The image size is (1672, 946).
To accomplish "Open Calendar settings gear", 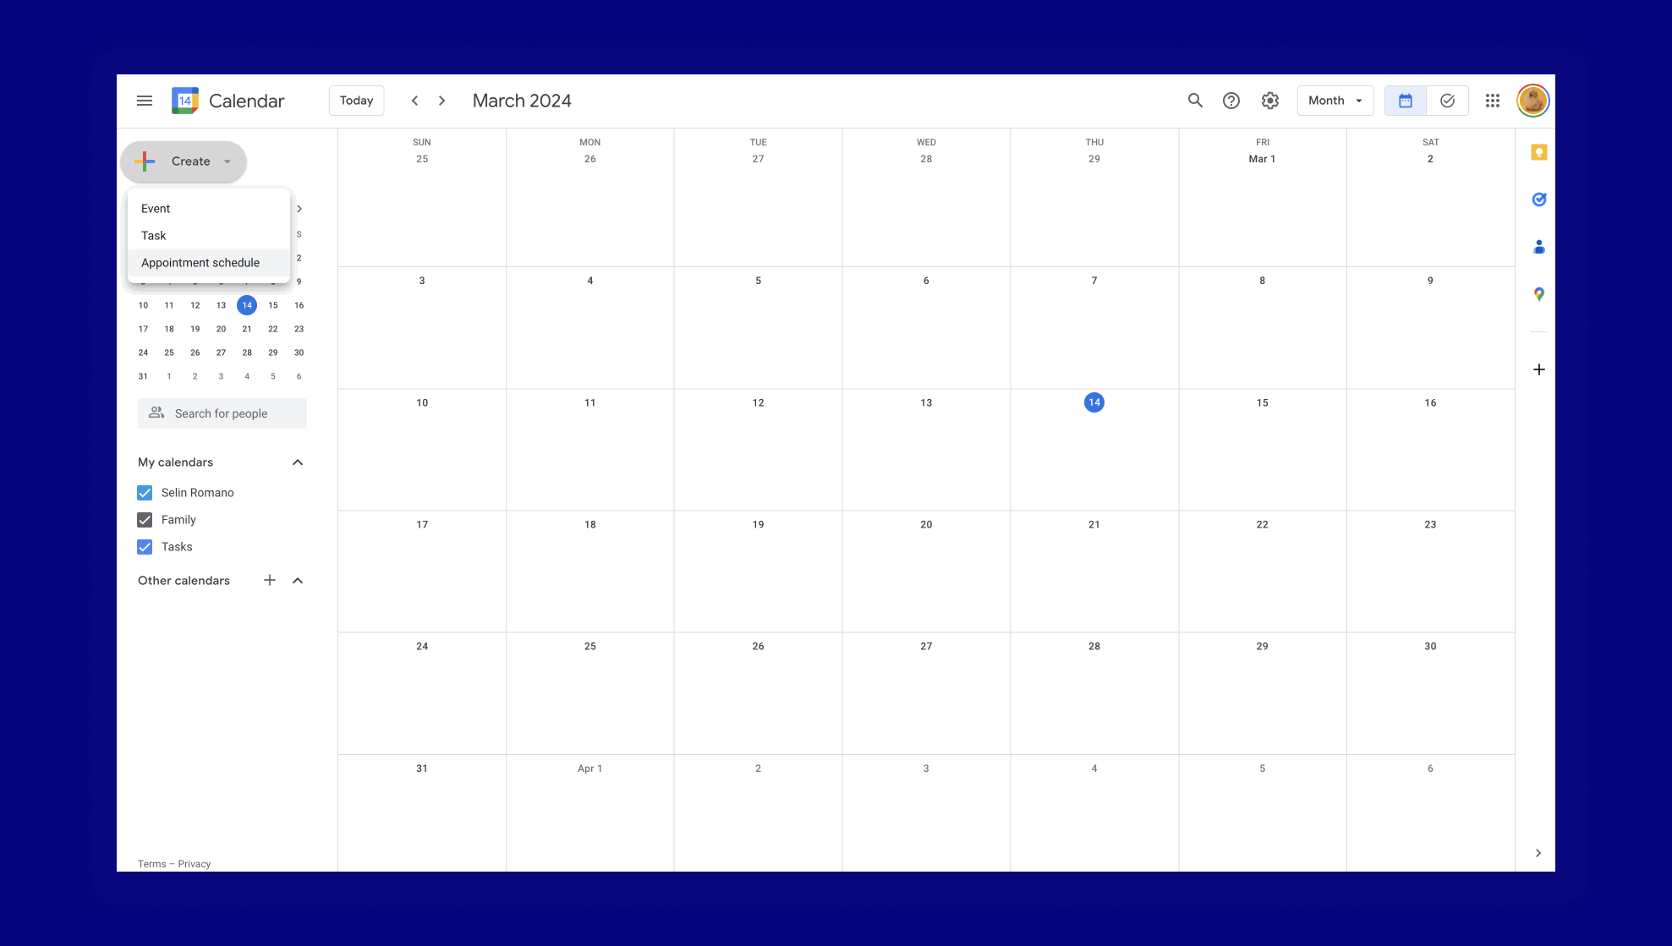I will 1270,100.
